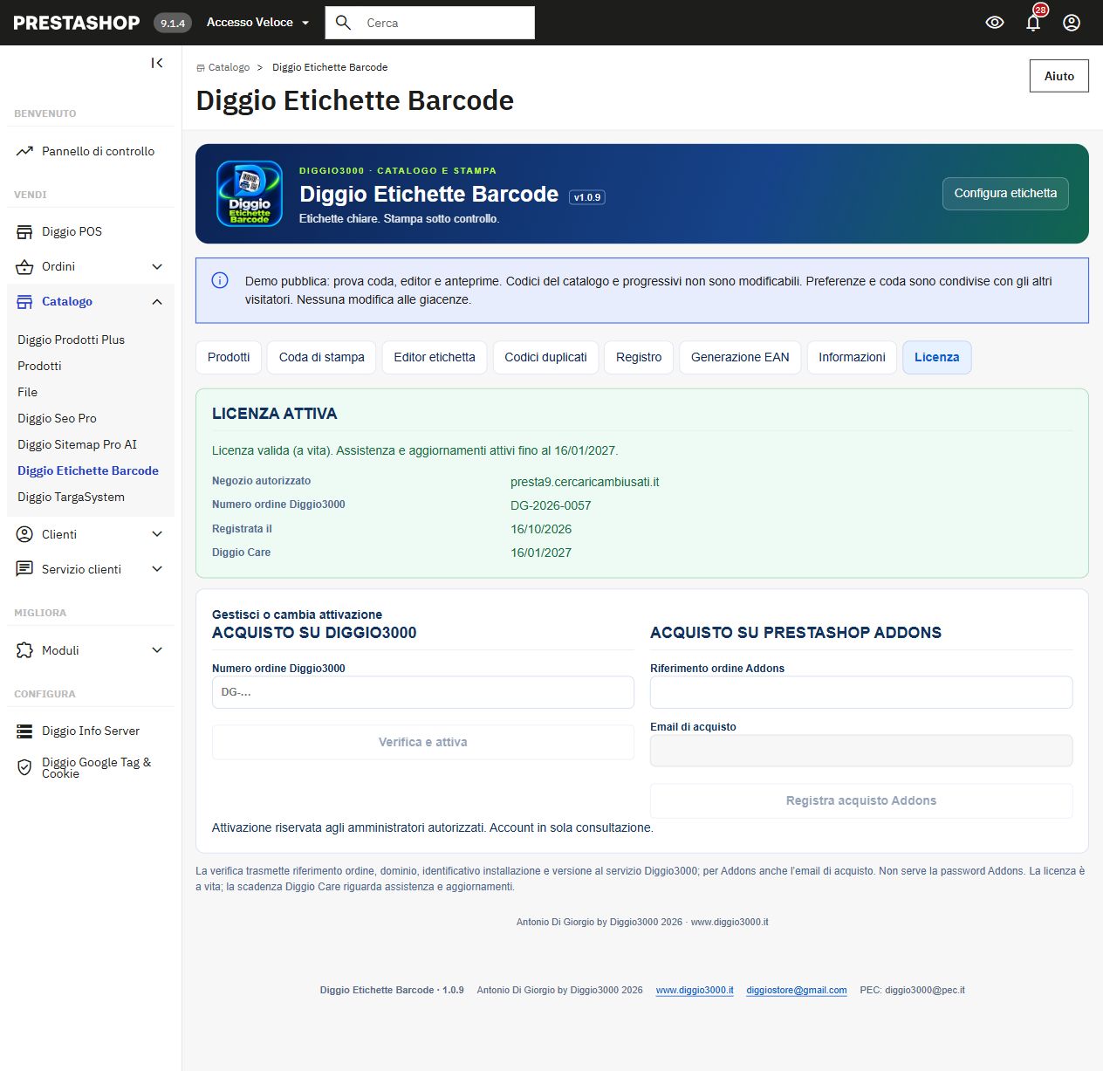Collapse the sidebar menu
1103x1071 pixels.
(x=157, y=63)
